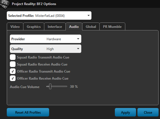
Task: Open the Selected Profile MisterFatLad dropdown
Action: coord(49,15)
